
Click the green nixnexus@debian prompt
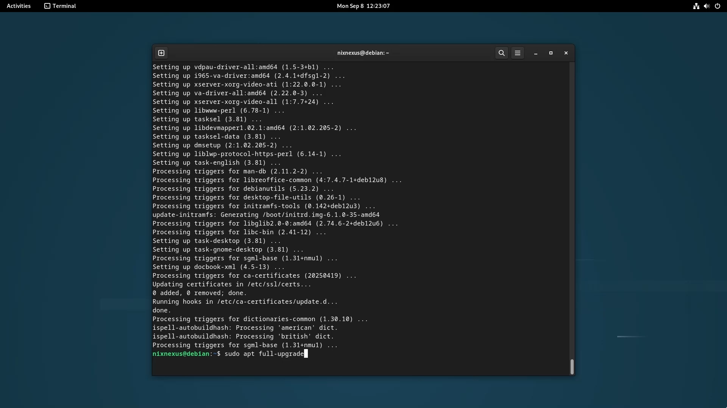181,354
